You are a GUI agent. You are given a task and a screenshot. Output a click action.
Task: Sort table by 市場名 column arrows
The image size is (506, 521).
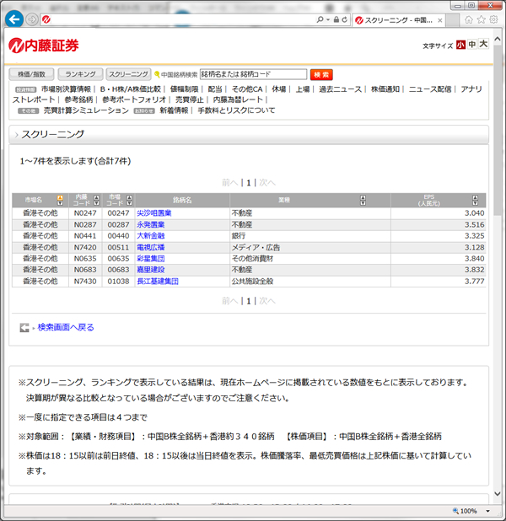click(x=59, y=201)
